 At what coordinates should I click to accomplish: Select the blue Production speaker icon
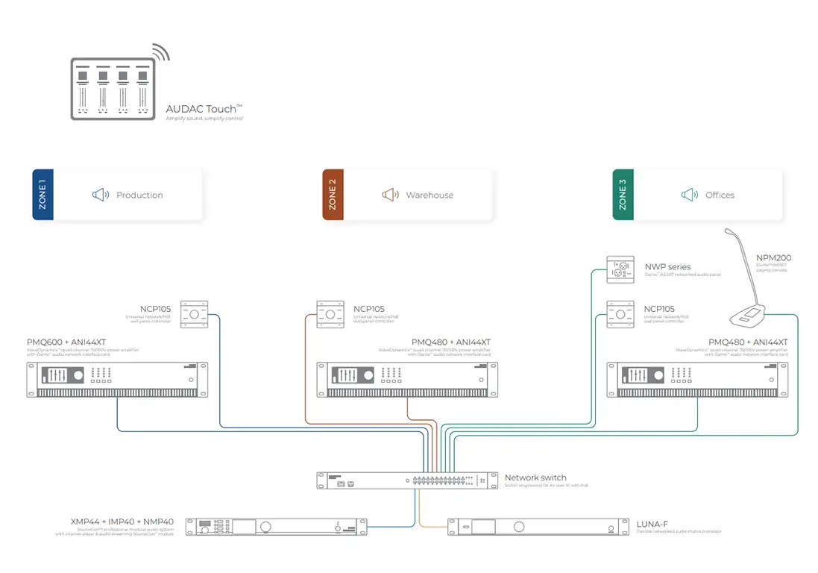pyautogui.click(x=101, y=195)
